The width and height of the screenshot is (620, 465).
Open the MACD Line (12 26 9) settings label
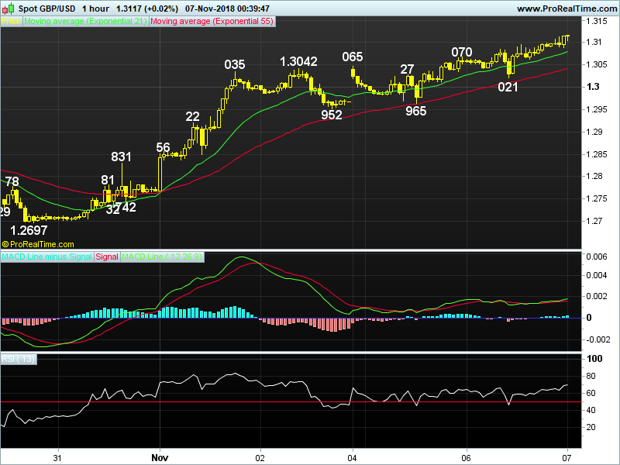[x=162, y=256]
